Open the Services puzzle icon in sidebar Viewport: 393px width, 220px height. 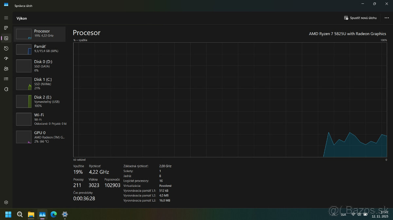6,89
